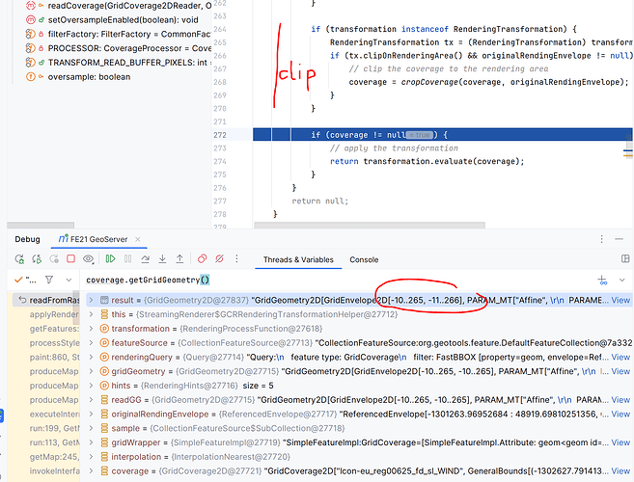Open debug panel options menu
This screenshot has height=482, width=634.
(x=601, y=239)
